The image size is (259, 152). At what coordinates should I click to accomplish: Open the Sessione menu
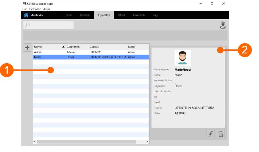coord(35,9)
